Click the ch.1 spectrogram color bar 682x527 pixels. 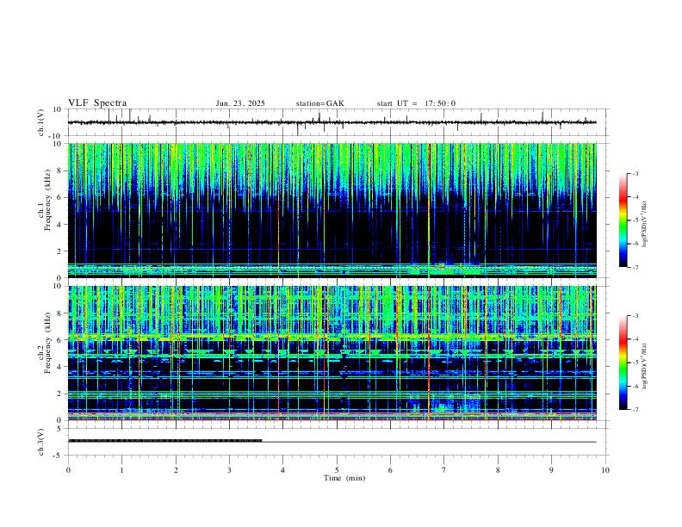[623, 220]
